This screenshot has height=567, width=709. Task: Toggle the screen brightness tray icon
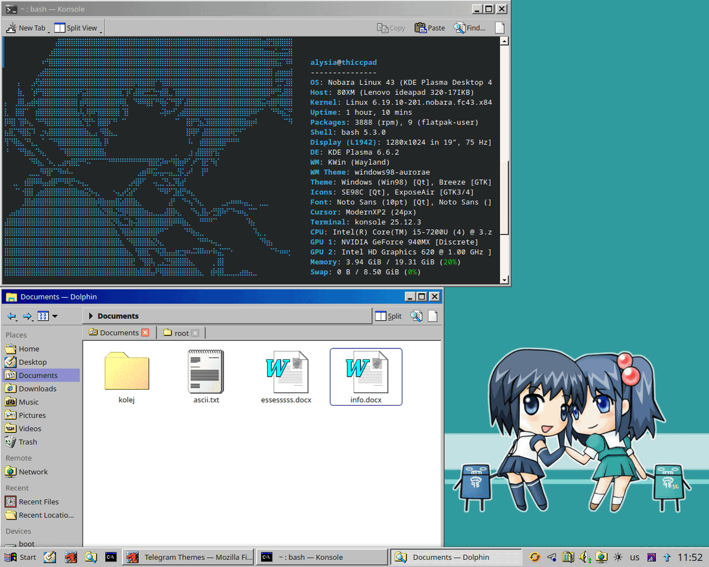(618, 557)
